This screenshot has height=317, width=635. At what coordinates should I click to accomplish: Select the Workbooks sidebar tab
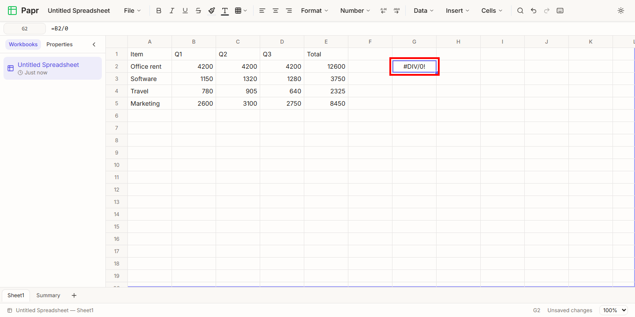[23, 44]
